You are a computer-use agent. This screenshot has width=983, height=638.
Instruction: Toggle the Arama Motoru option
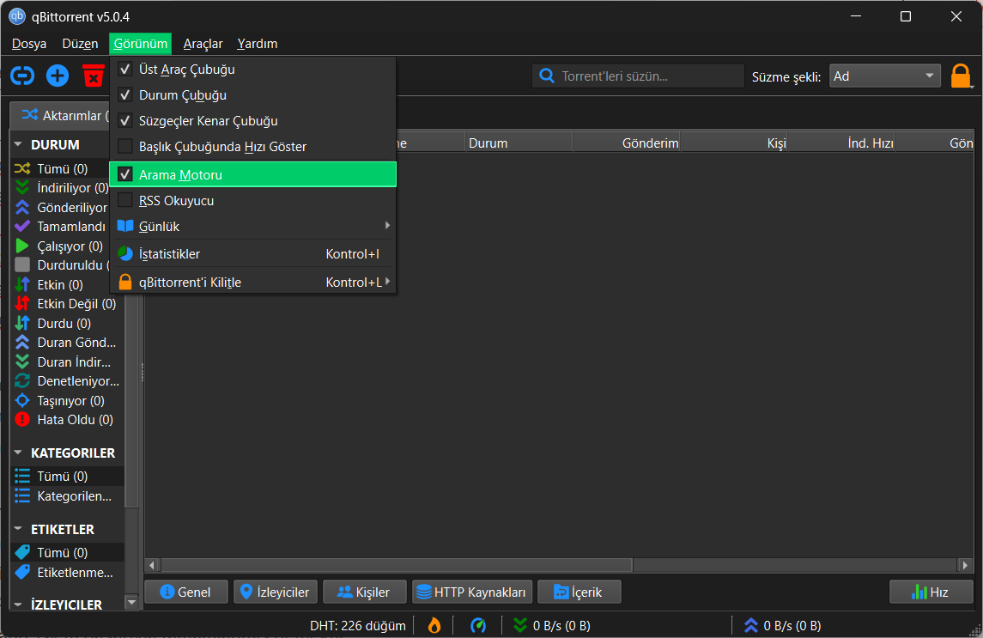tap(252, 174)
